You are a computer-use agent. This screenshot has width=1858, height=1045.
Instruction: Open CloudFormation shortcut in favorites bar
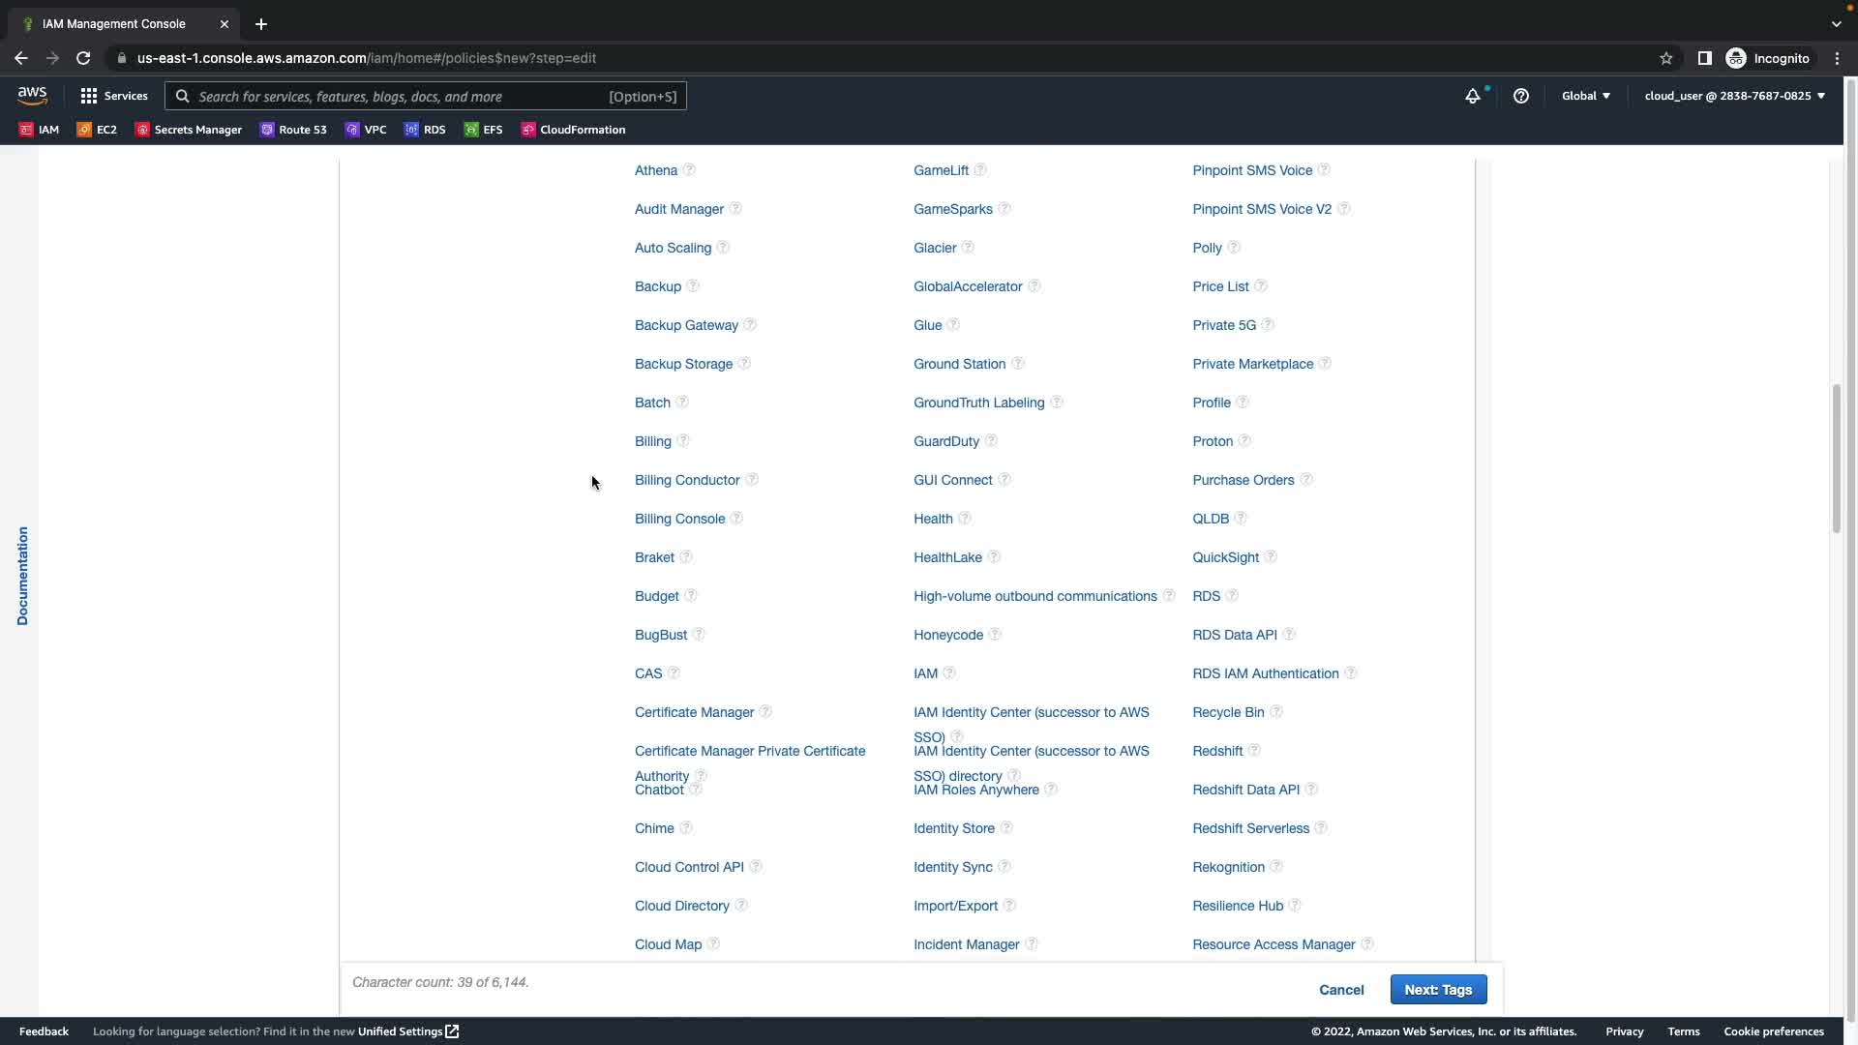(573, 130)
